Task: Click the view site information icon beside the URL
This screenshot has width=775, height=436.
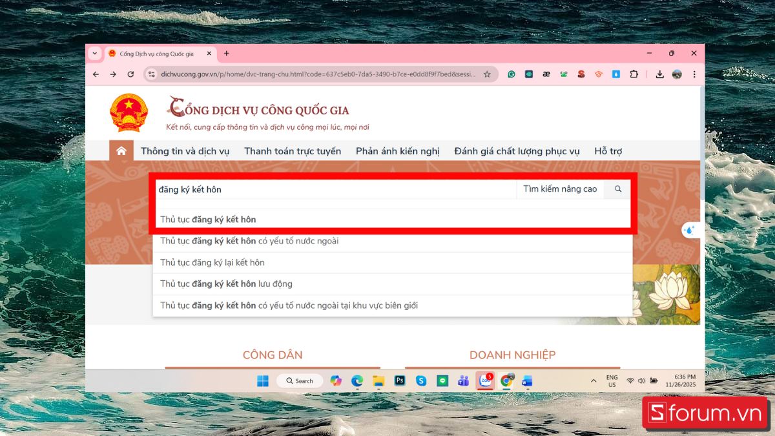Action: tap(150, 74)
